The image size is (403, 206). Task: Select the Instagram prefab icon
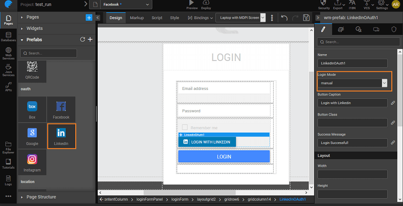[x=32, y=163]
